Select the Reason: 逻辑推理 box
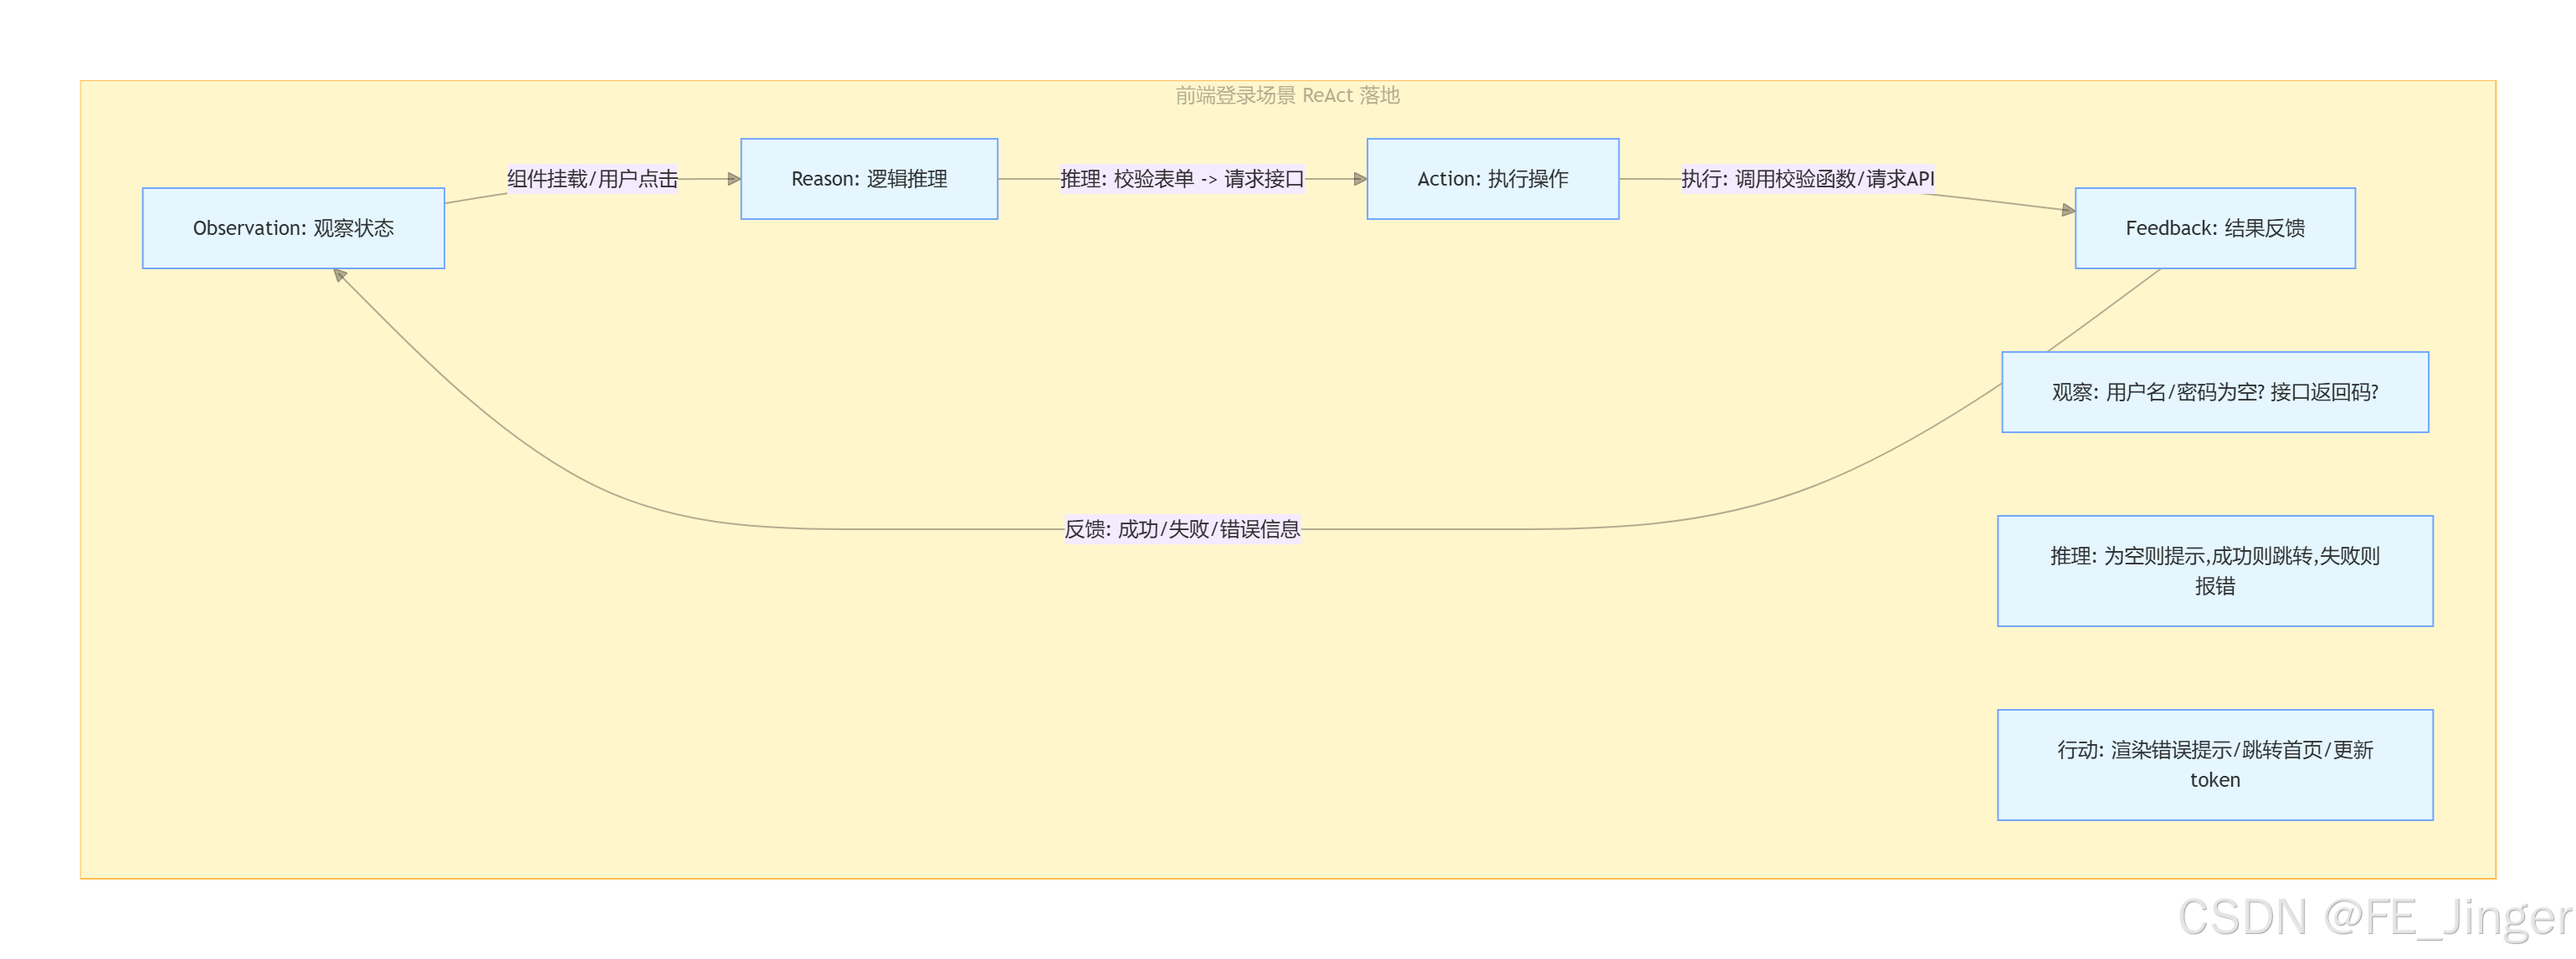Image resolution: width=2576 pixels, height=959 pixels. point(868,179)
